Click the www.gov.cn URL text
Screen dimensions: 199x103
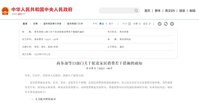(x=19, y=14)
